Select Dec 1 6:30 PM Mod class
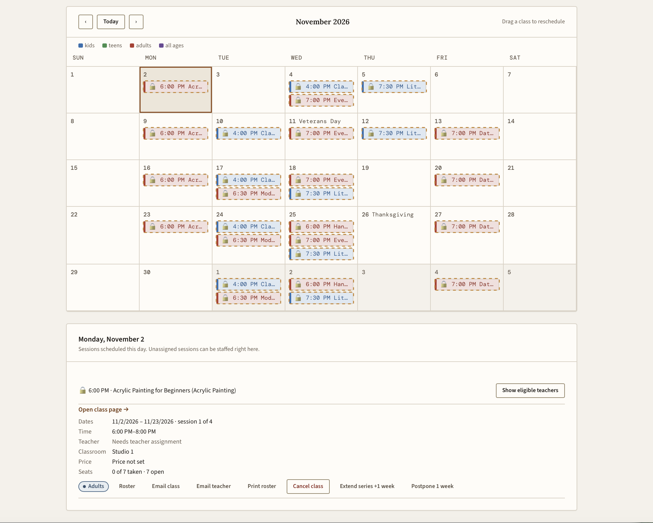This screenshot has height=523, width=653. pyautogui.click(x=248, y=298)
